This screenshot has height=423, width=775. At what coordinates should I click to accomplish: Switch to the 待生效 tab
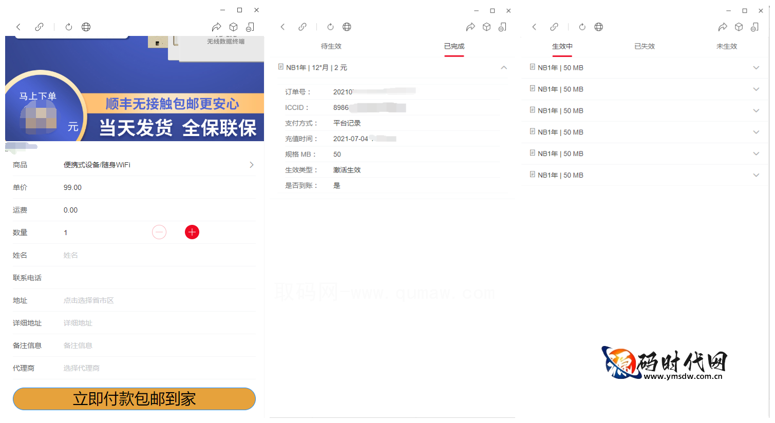tap(331, 46)
